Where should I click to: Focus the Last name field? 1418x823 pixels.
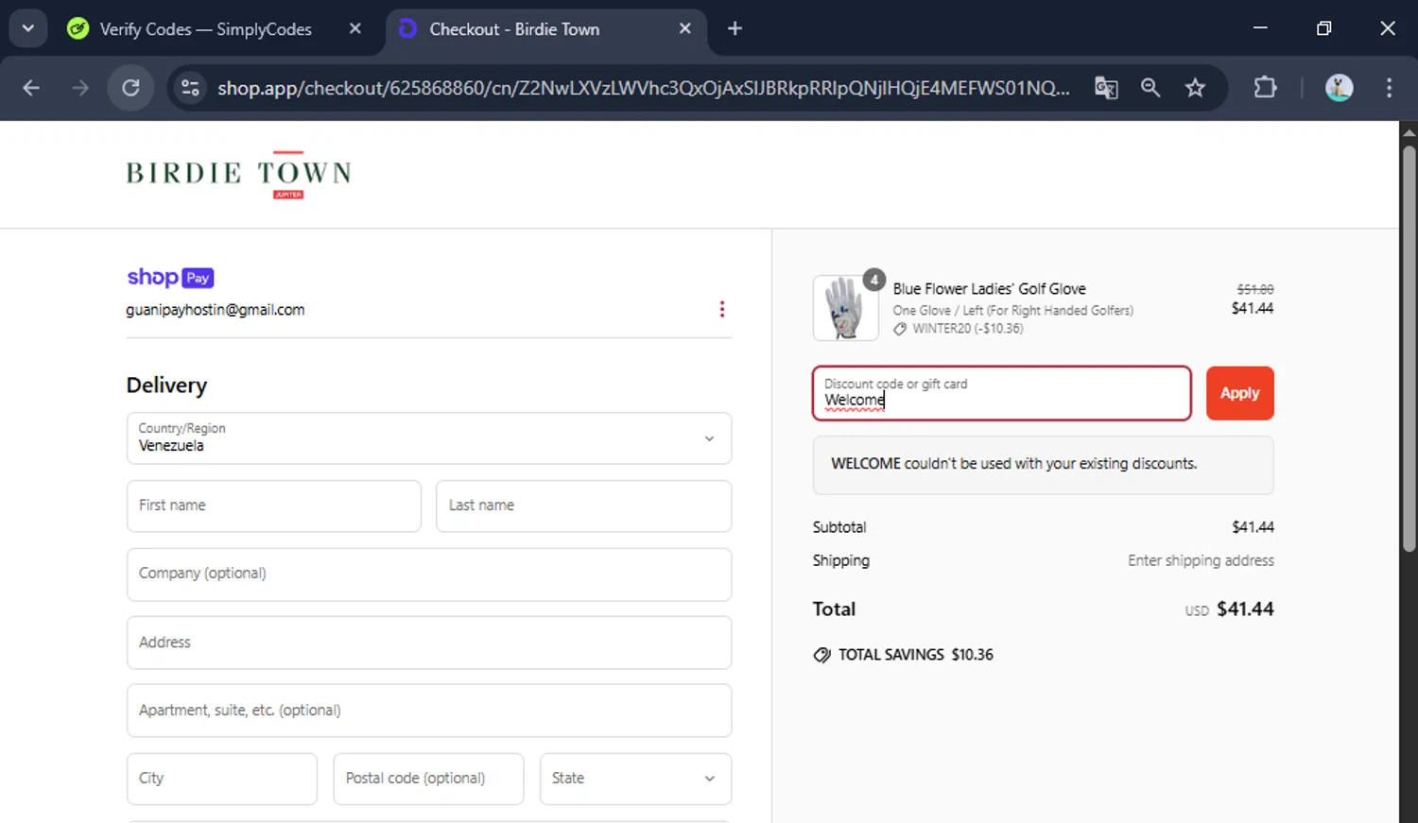coord(583,506)
